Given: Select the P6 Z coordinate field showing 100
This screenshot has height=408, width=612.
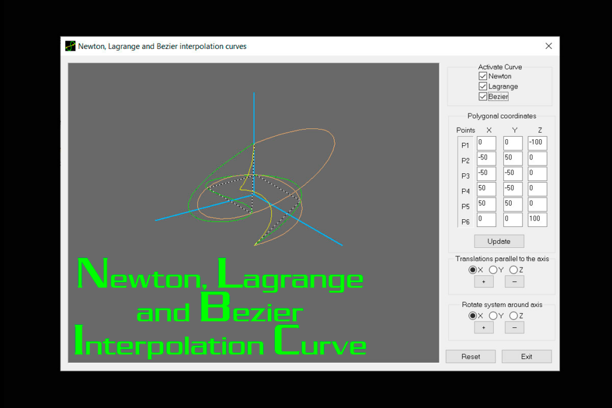Looking at the screenshot, I should pyautogui.click(x=537, y=219).
